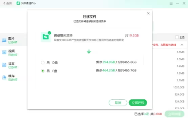Close the 360清理Pro main window
This screenshot has height=118, width=188.
(x=184, y=3)
